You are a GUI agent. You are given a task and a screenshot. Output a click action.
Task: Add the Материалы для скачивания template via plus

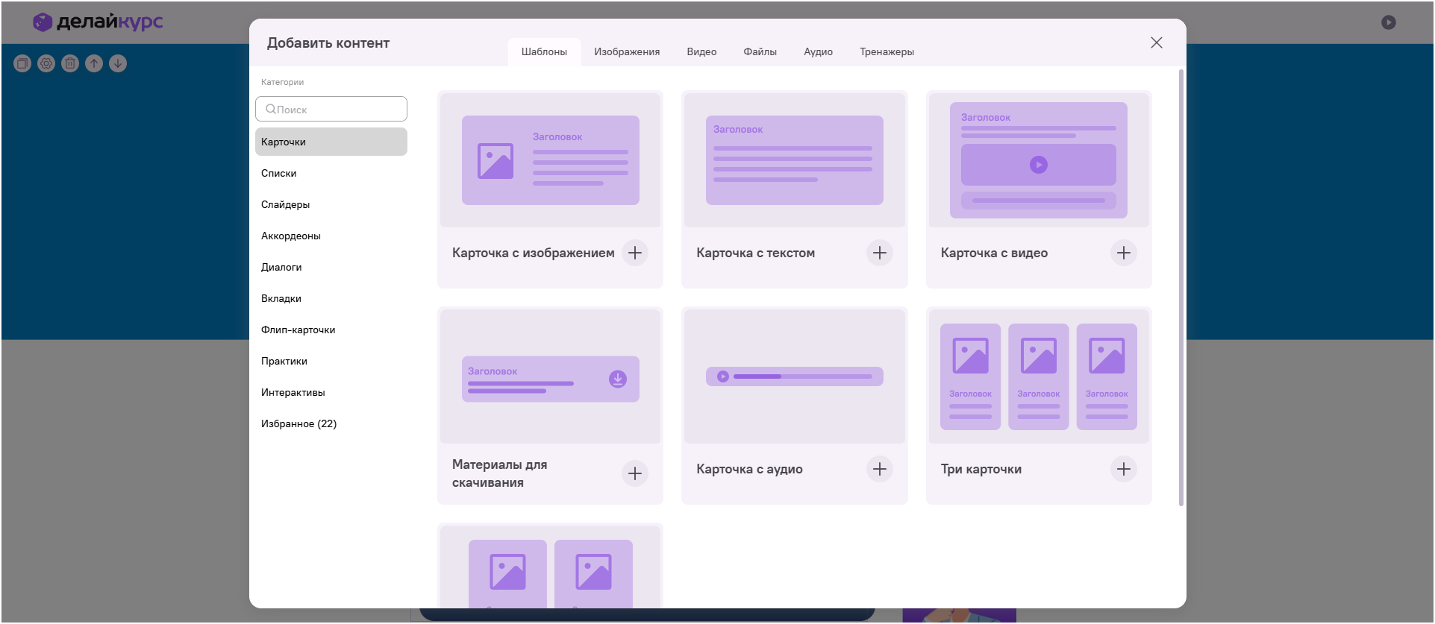[635, 473]
